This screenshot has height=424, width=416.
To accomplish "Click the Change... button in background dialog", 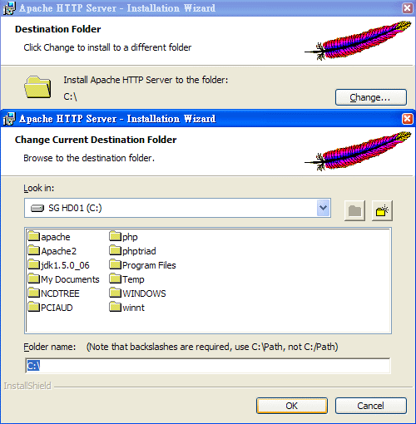I will pos(371,97).
